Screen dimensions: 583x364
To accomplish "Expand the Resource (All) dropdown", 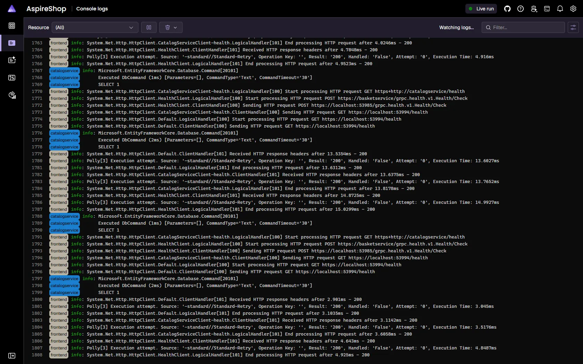I will 95,27.
